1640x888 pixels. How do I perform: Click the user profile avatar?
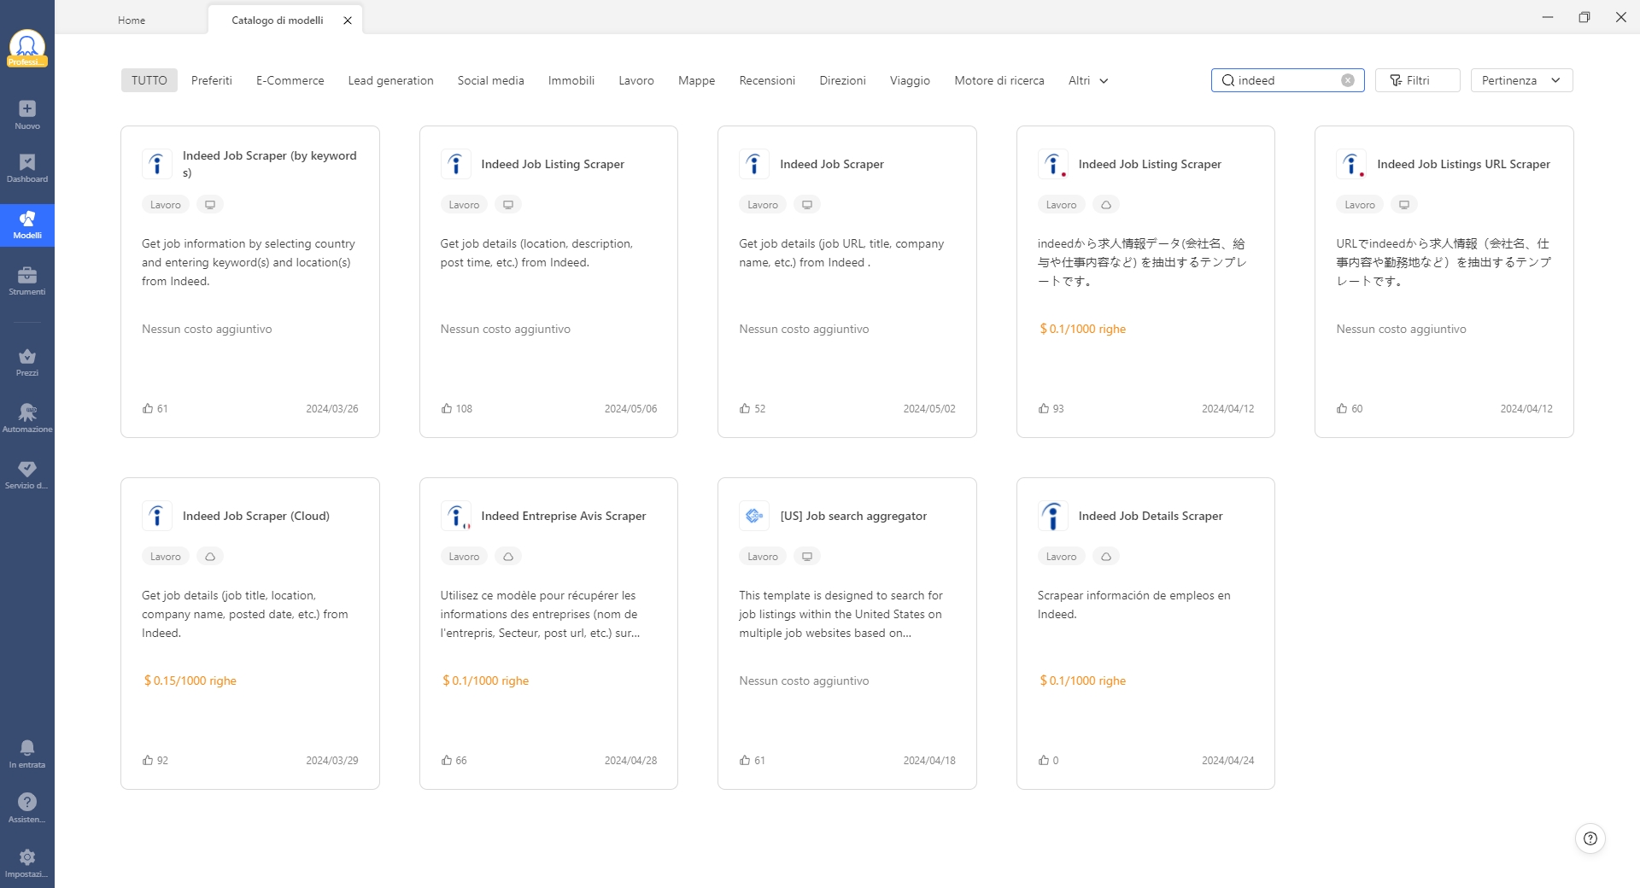[27, 46]
